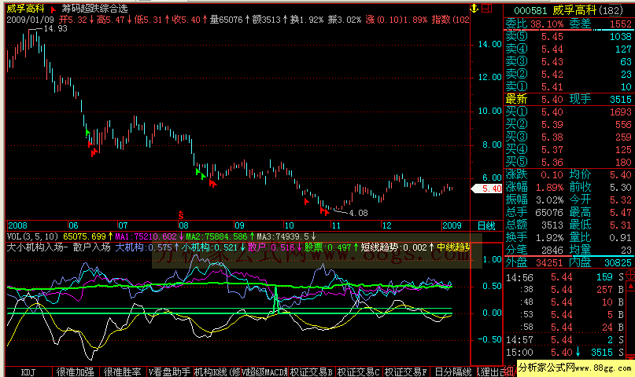
Task: Click the 威孚高科 name above the chart
Action: click(x=25, y=9)
